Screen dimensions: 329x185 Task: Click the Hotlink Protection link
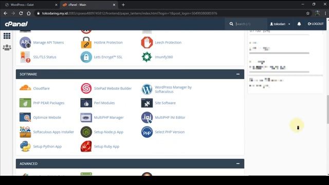108,43
